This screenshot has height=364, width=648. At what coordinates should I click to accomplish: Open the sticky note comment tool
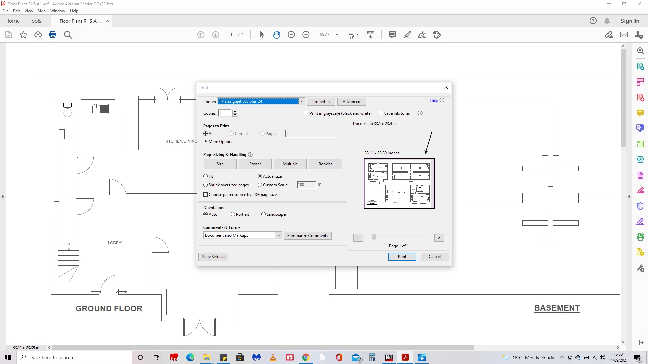coord(392,35)
